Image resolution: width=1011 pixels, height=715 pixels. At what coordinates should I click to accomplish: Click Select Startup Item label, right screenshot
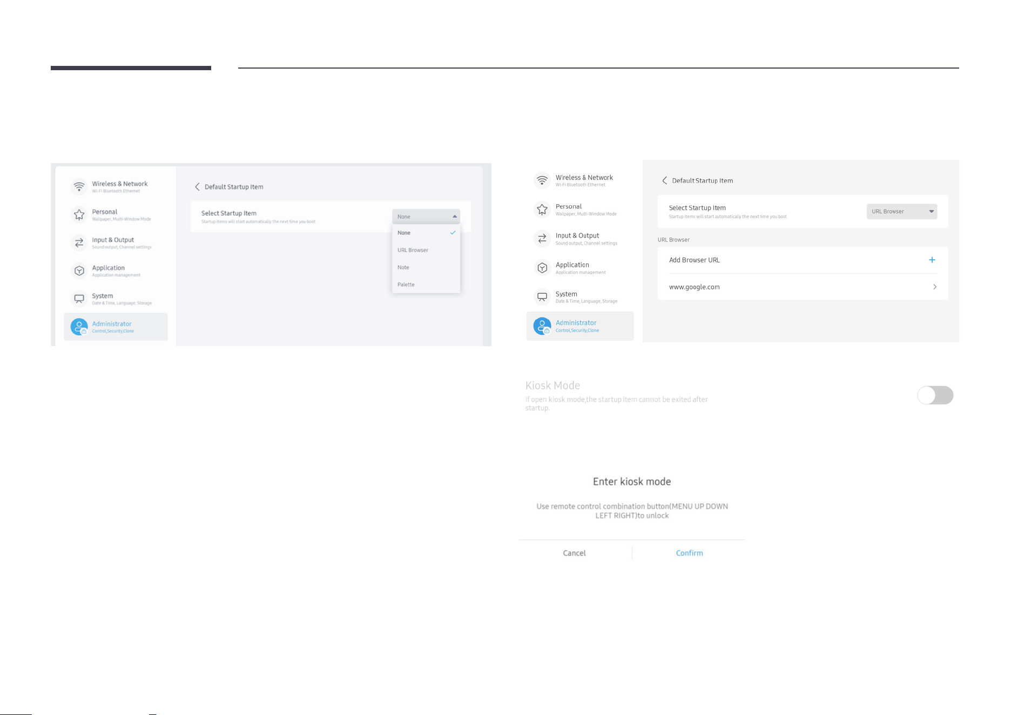[697, 208]
